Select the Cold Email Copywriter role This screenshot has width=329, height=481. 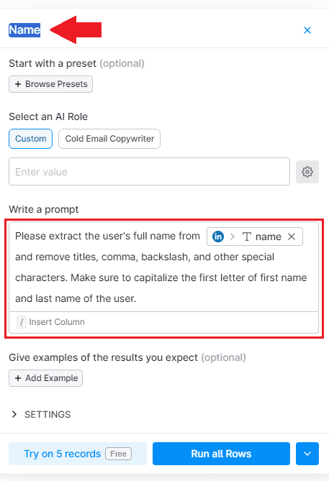pos(109,139)
